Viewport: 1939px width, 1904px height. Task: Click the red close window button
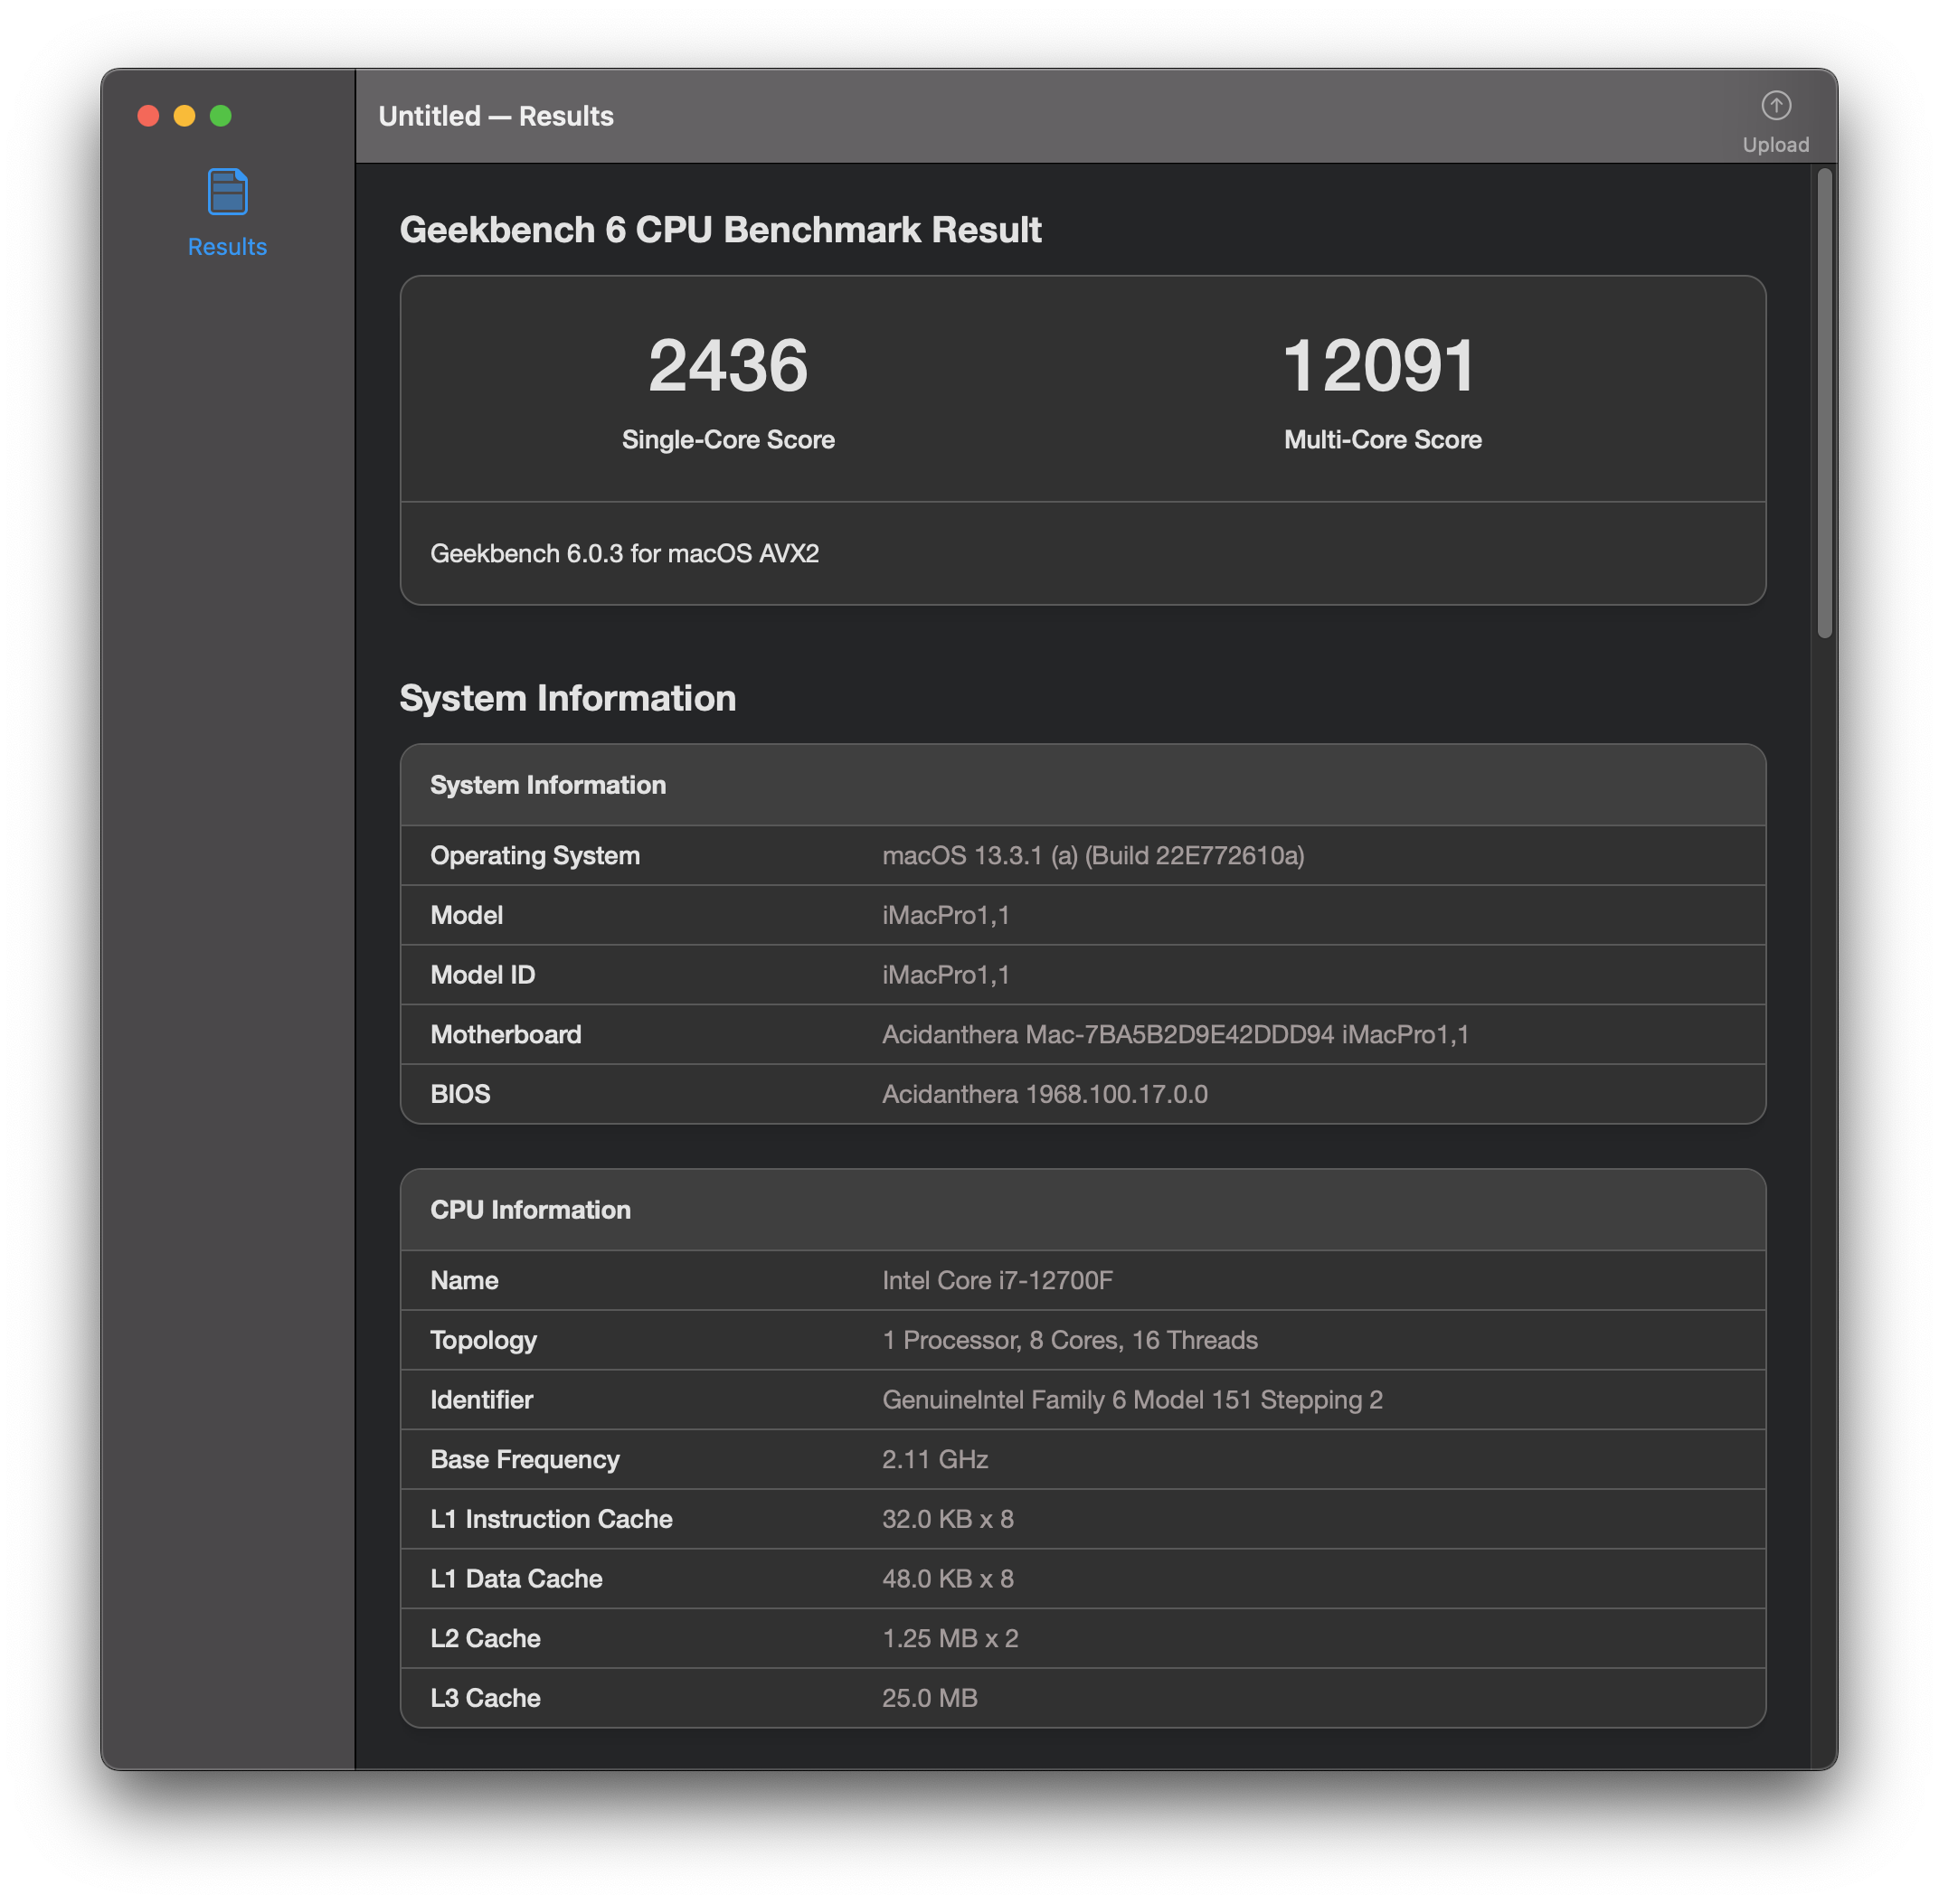click(148, 116)
